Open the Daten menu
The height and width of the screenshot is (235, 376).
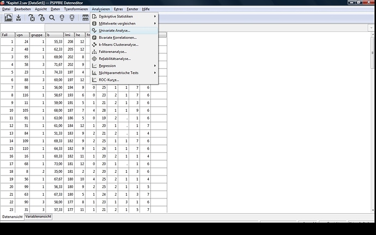[x=55, y=9]
